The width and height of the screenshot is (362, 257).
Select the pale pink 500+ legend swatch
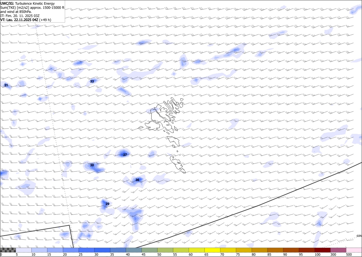[x=354, y=250]
